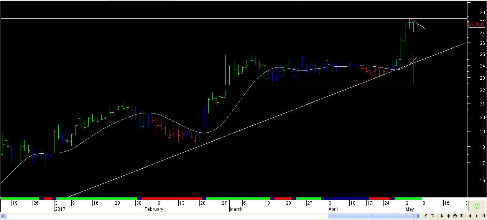Click the 'March' month label

click(x=237, y=209)
